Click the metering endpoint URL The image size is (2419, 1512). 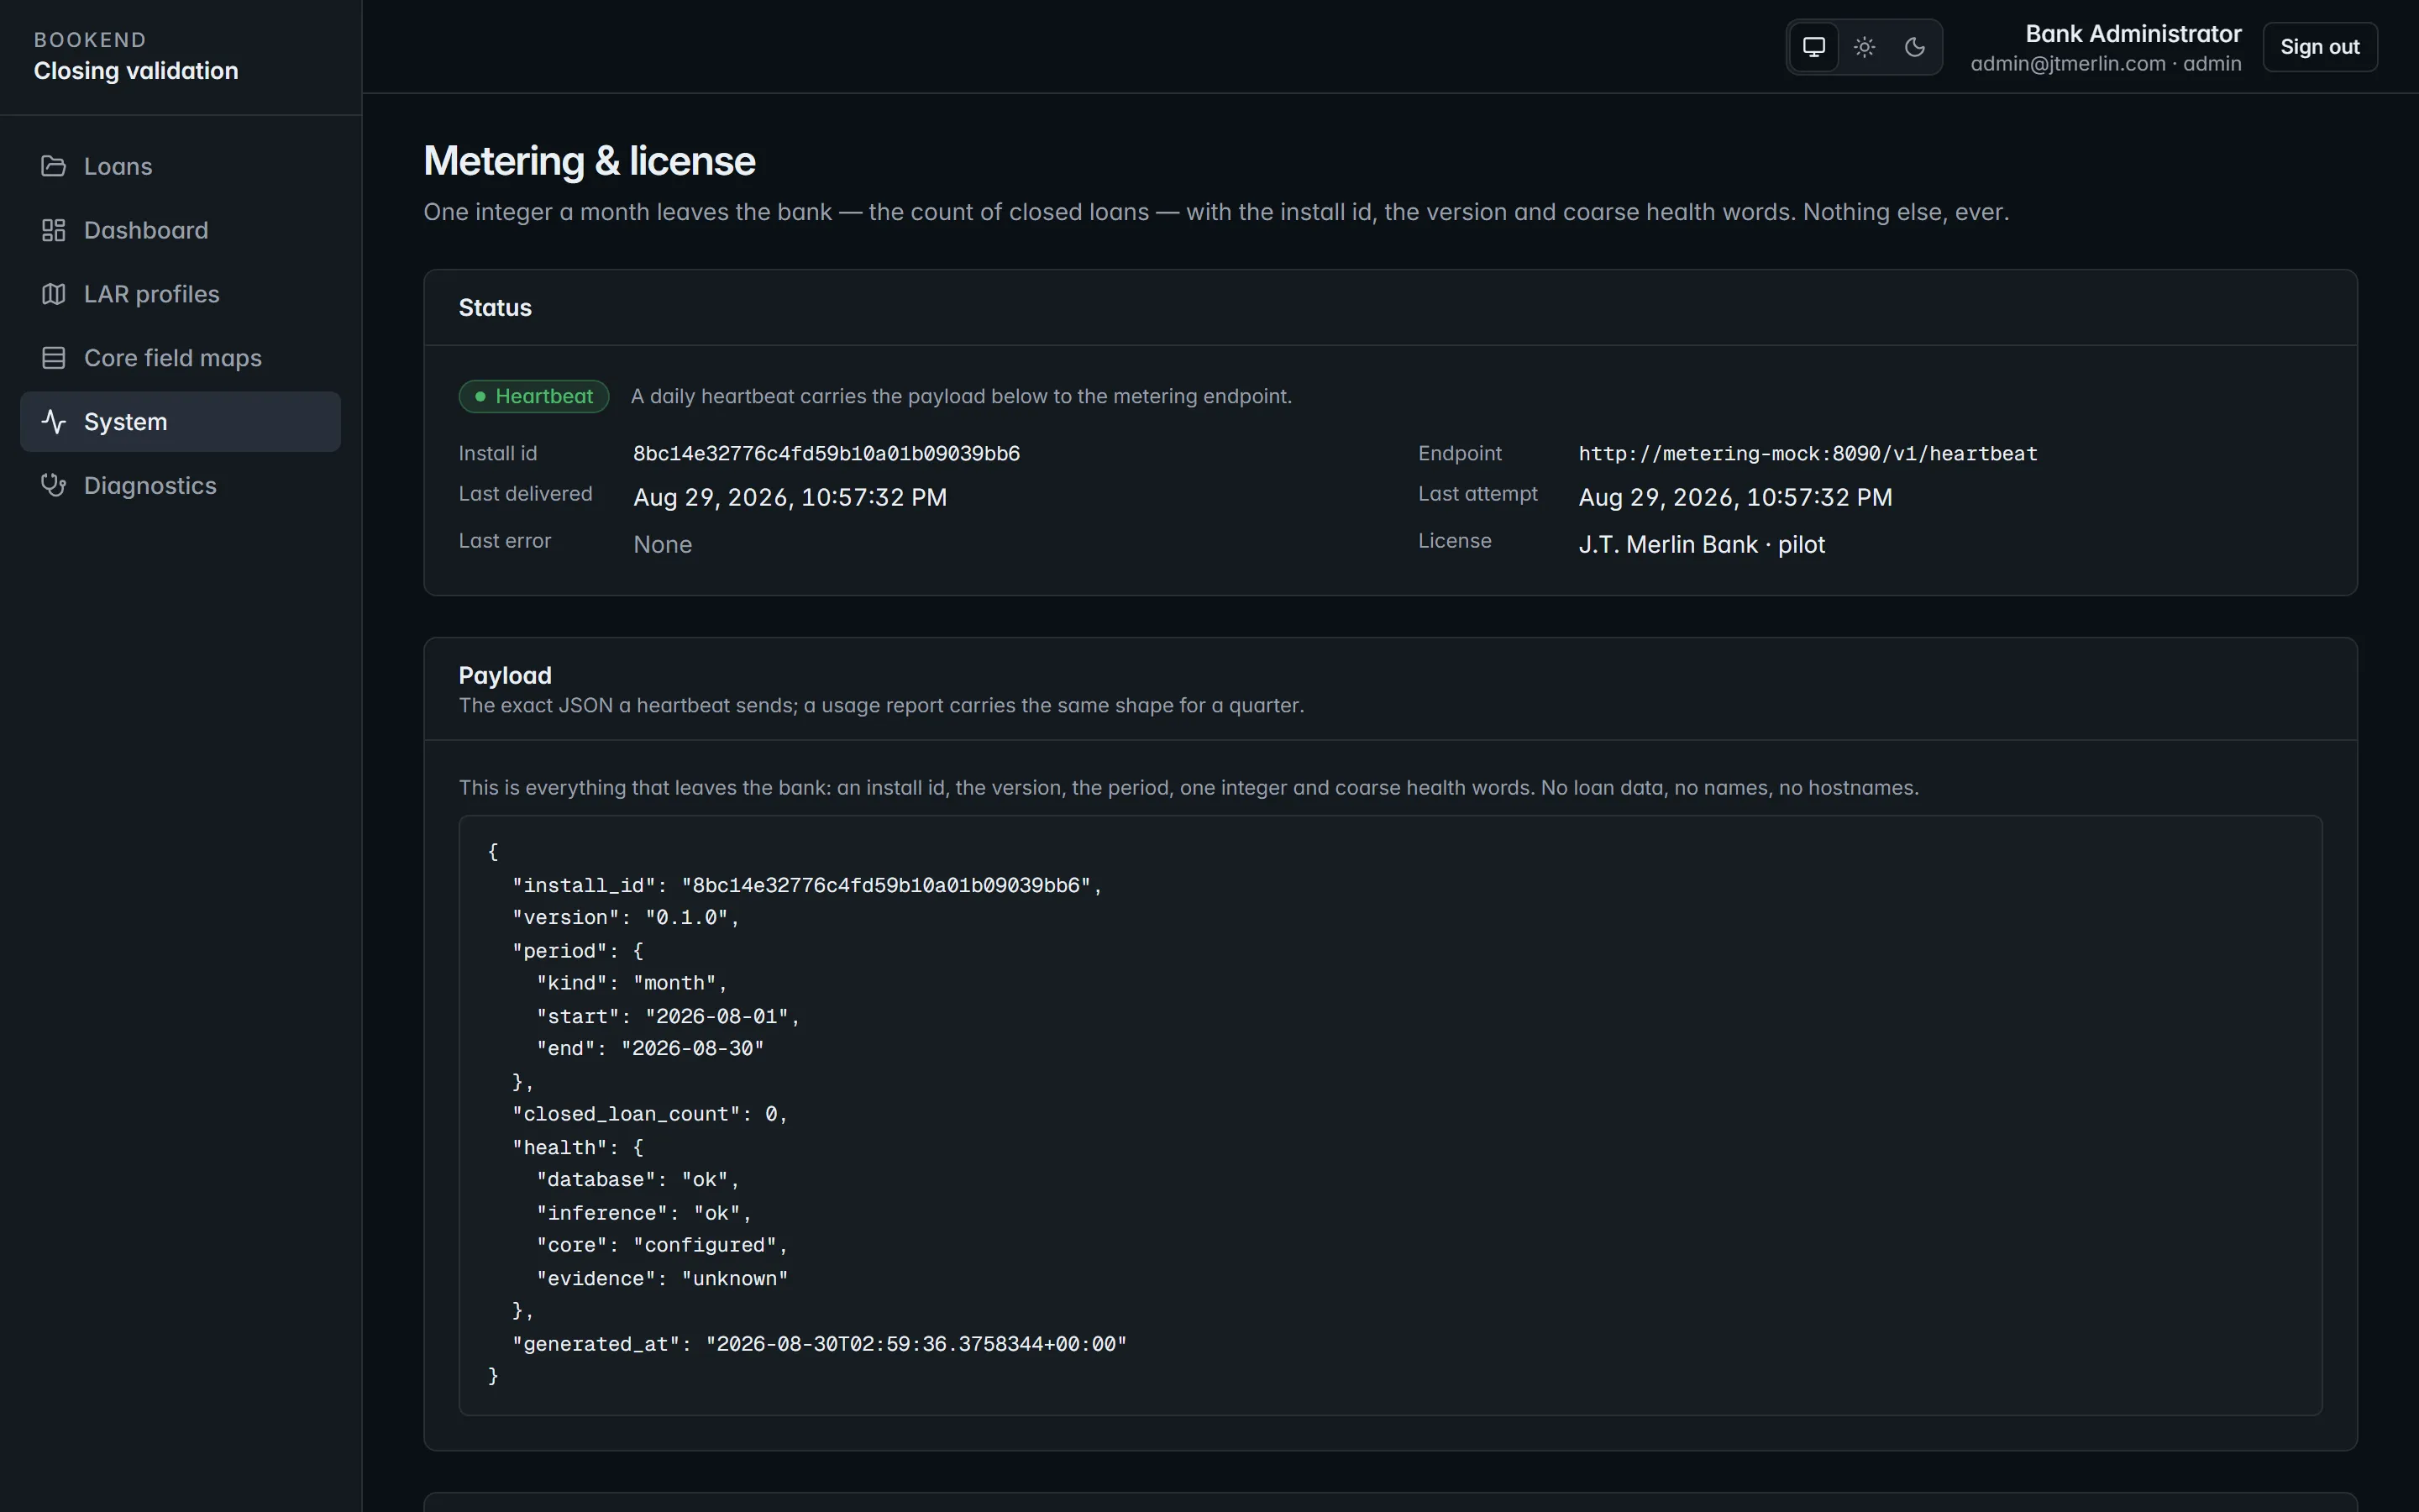[1808, 454]
